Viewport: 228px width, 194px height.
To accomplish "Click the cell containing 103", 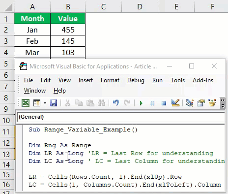I will tap(68, 53).
